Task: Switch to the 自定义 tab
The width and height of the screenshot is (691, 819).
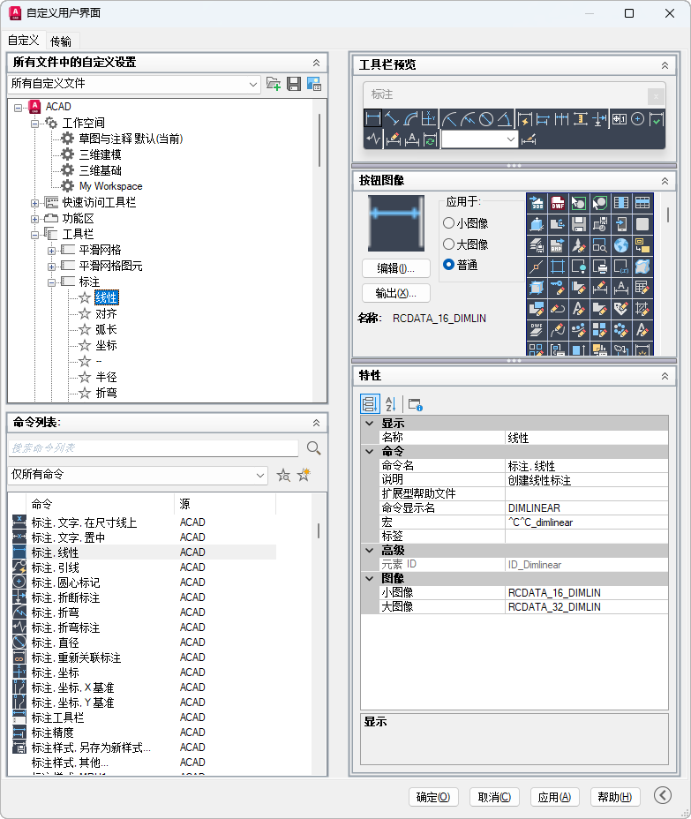Action: (x=24, y=41)
